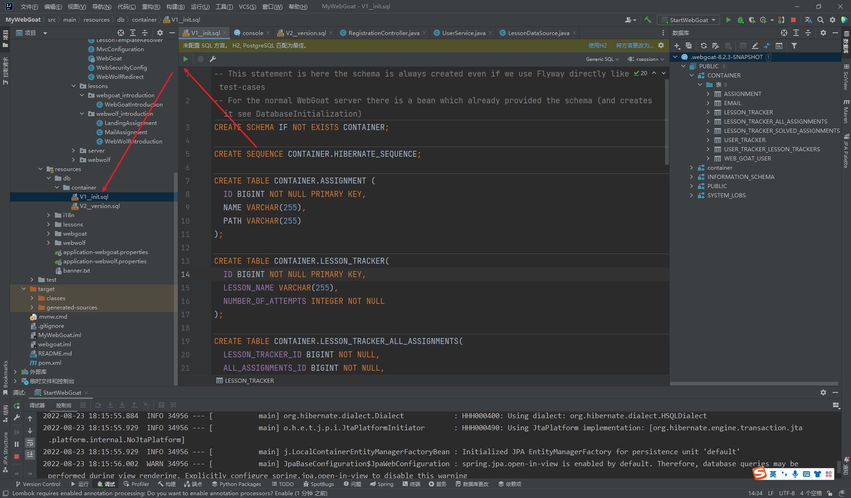Filter database objects with funnel icon

[794, 46]
